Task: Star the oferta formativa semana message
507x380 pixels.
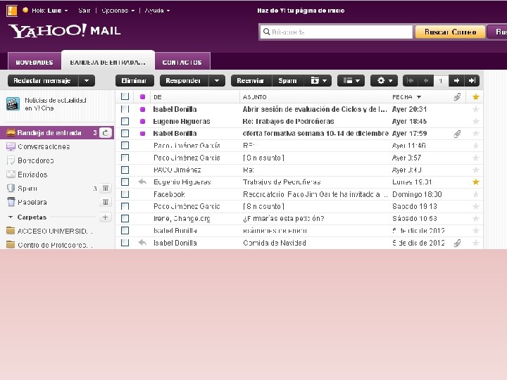Action: click(475, 134)
